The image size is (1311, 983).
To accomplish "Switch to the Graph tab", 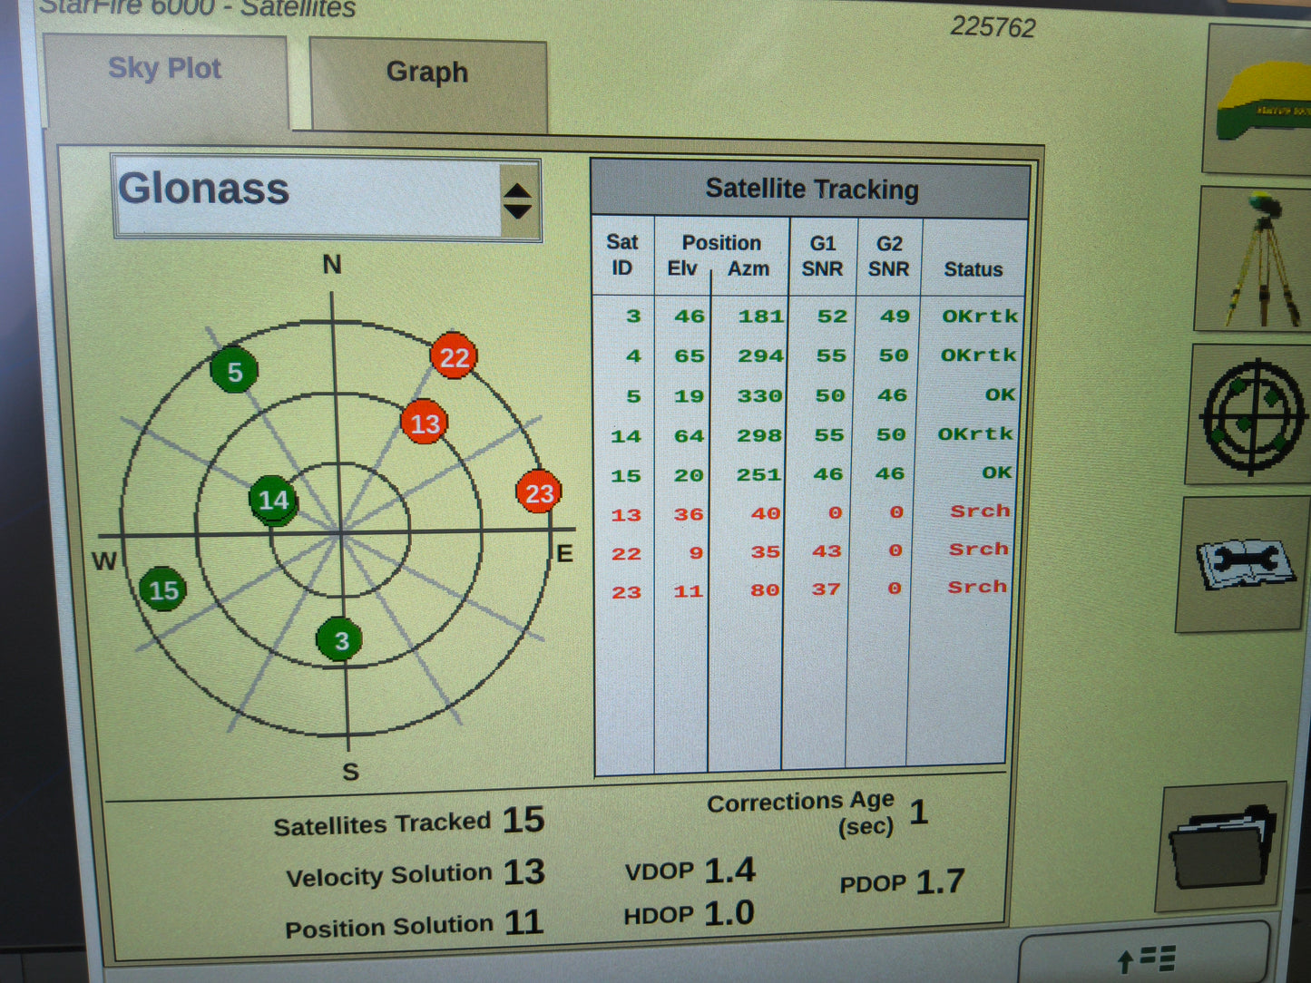I will [427, 83].
